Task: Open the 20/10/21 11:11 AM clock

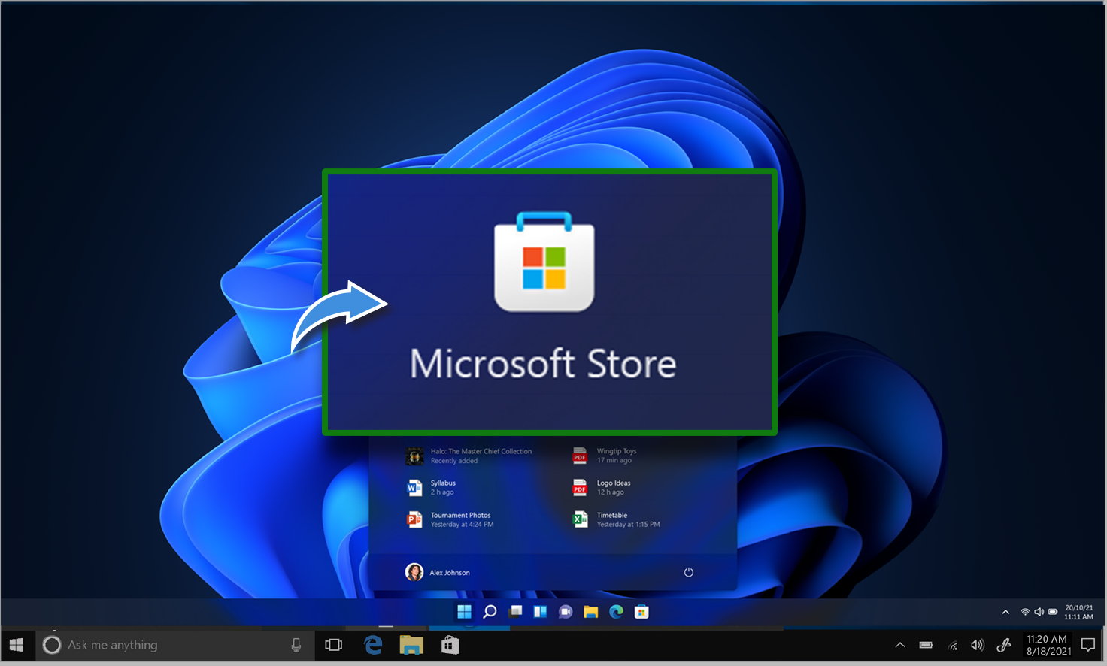Action: (1079, 612)
